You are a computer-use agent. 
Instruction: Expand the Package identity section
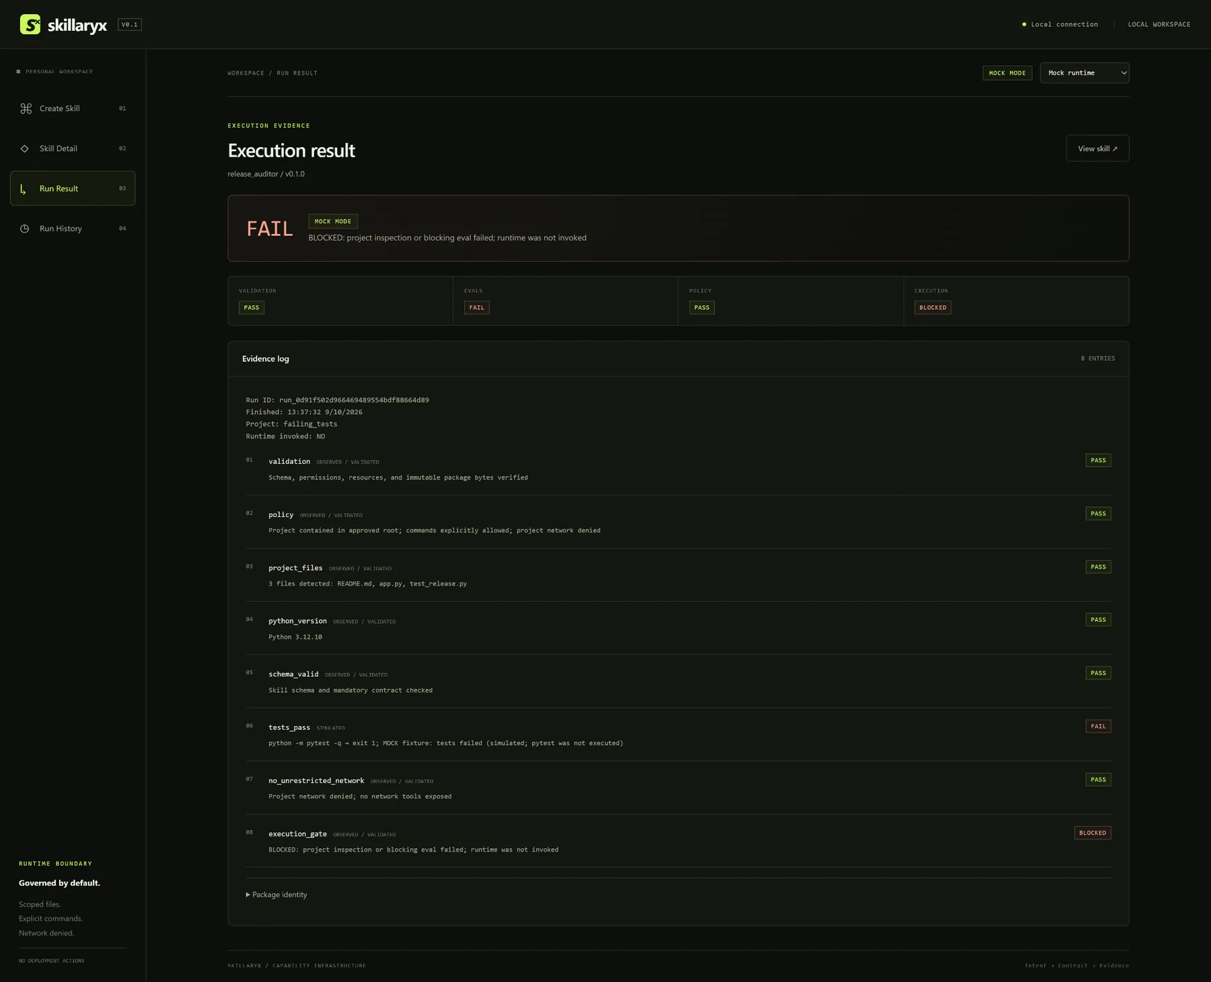(x=277, y=895)
